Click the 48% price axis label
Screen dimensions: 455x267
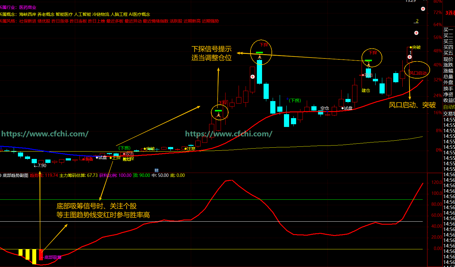(438, 51)
